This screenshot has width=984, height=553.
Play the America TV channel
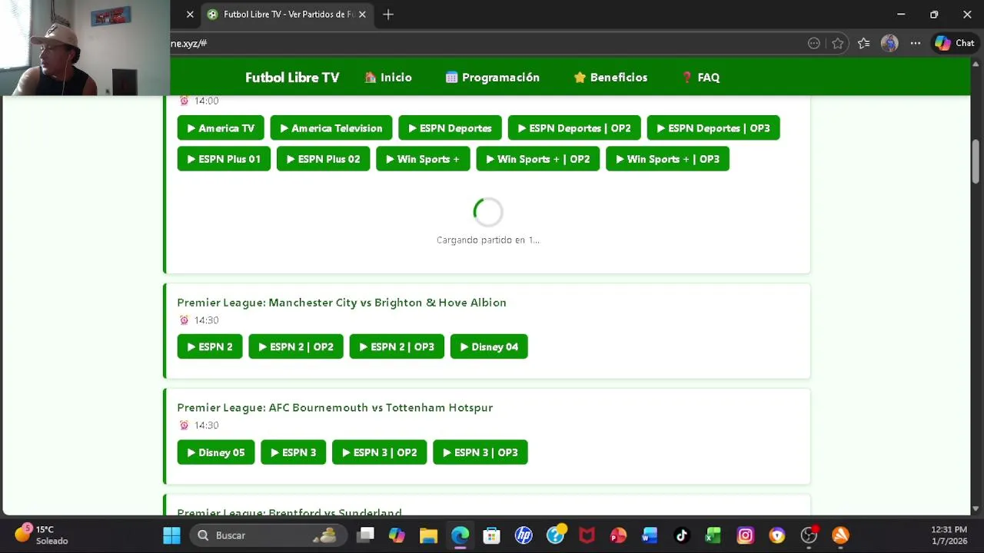(221, 128)
